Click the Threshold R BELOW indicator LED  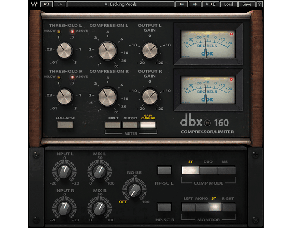tap(59, 77)
